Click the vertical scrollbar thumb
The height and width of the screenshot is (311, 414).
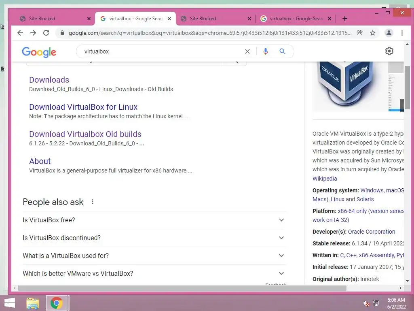(407, 87)
